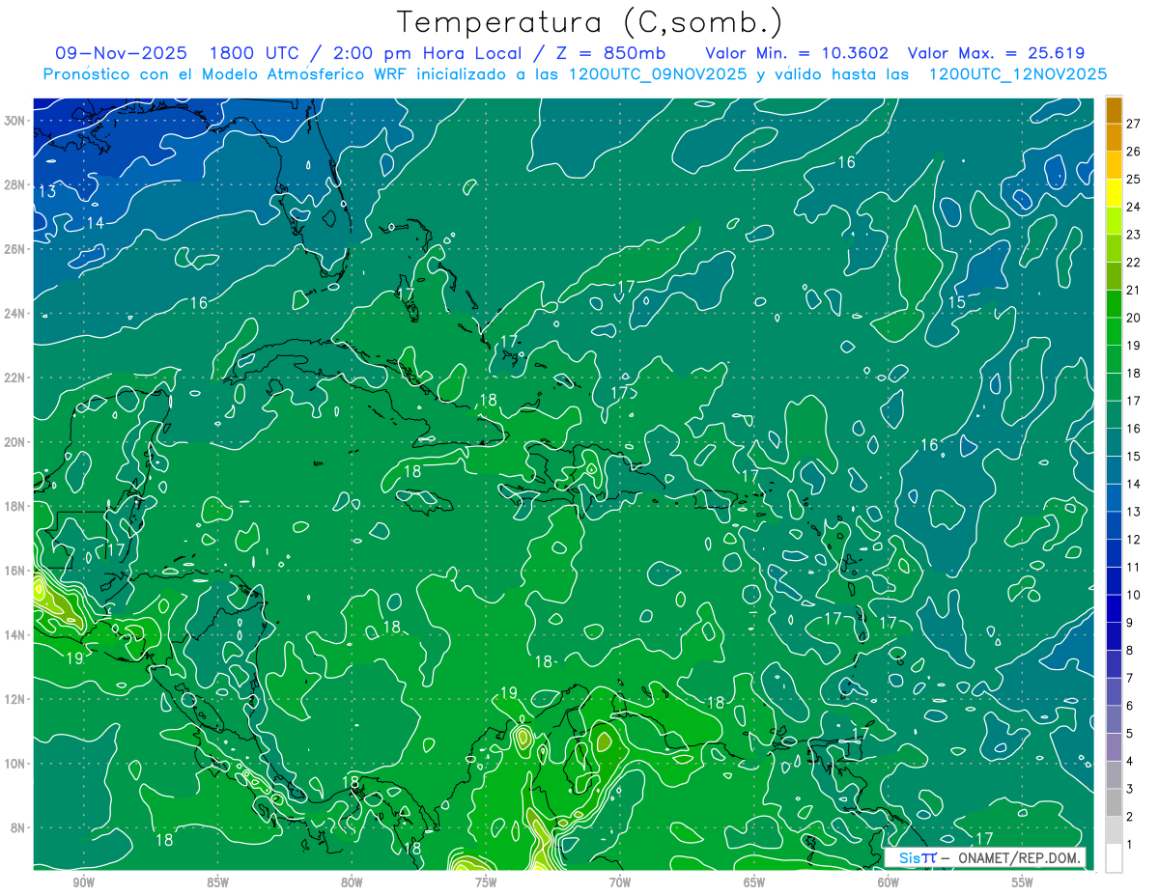
Task: Click the white bottom swatch of colorbar
Action: click(x=1114, y=857)
